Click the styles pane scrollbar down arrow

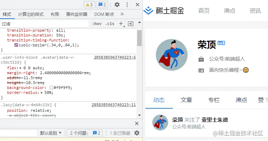[x=140, y=115]
